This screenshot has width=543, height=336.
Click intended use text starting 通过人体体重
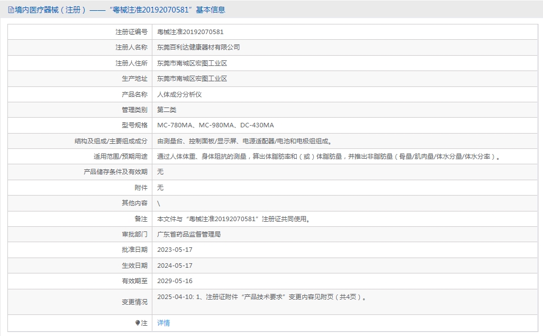(x=329, y=156)
